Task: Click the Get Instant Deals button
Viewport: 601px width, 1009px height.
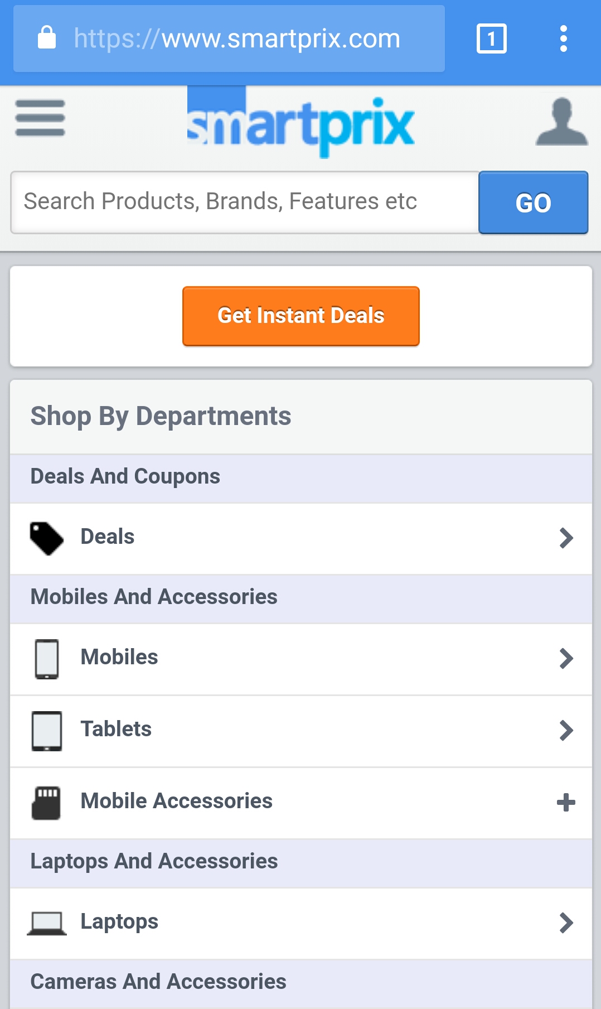Action: [301, 316]
